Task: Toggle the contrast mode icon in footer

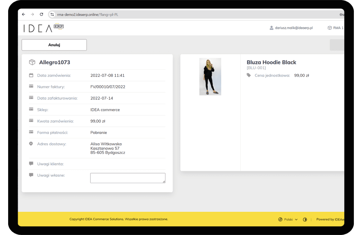Action: pyautogui.click(x=305, y=219)
